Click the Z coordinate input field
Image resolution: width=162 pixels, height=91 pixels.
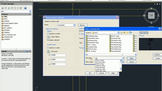(x=58, y=64)
